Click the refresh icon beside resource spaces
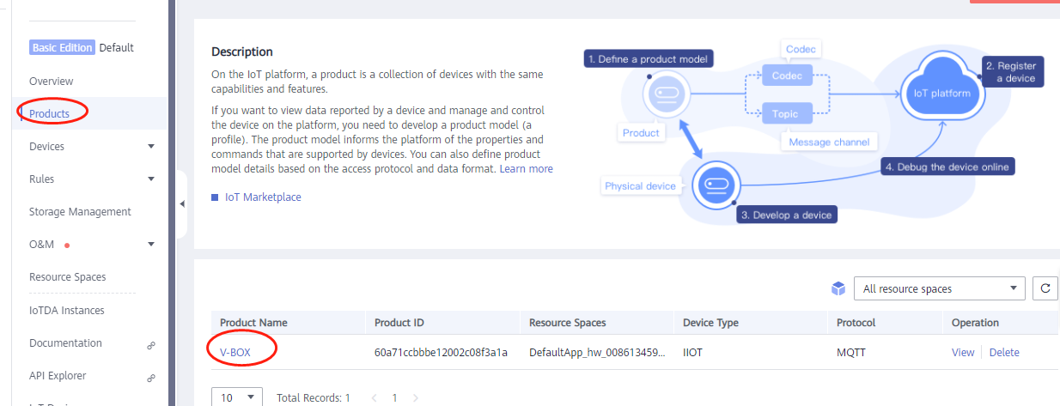1060x406 pixels. tap(1045, 288)
